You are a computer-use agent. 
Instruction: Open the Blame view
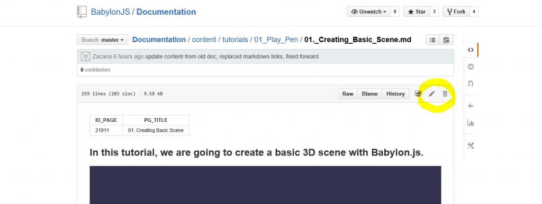click(369, 94)
